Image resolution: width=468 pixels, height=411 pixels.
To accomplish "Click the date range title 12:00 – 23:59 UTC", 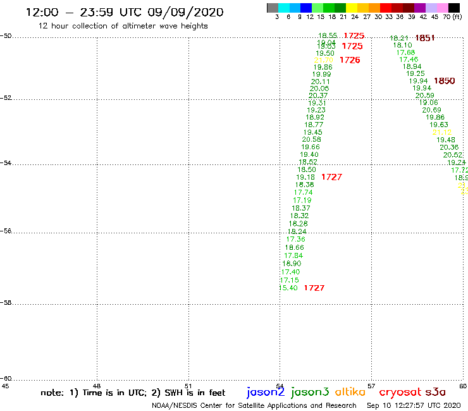I will pos(125,13).
